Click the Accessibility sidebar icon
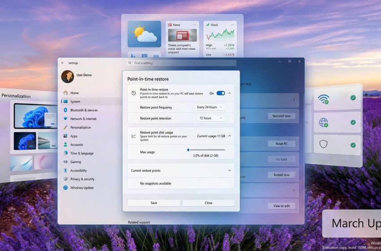Screen dimensions: 381x251 65,170
